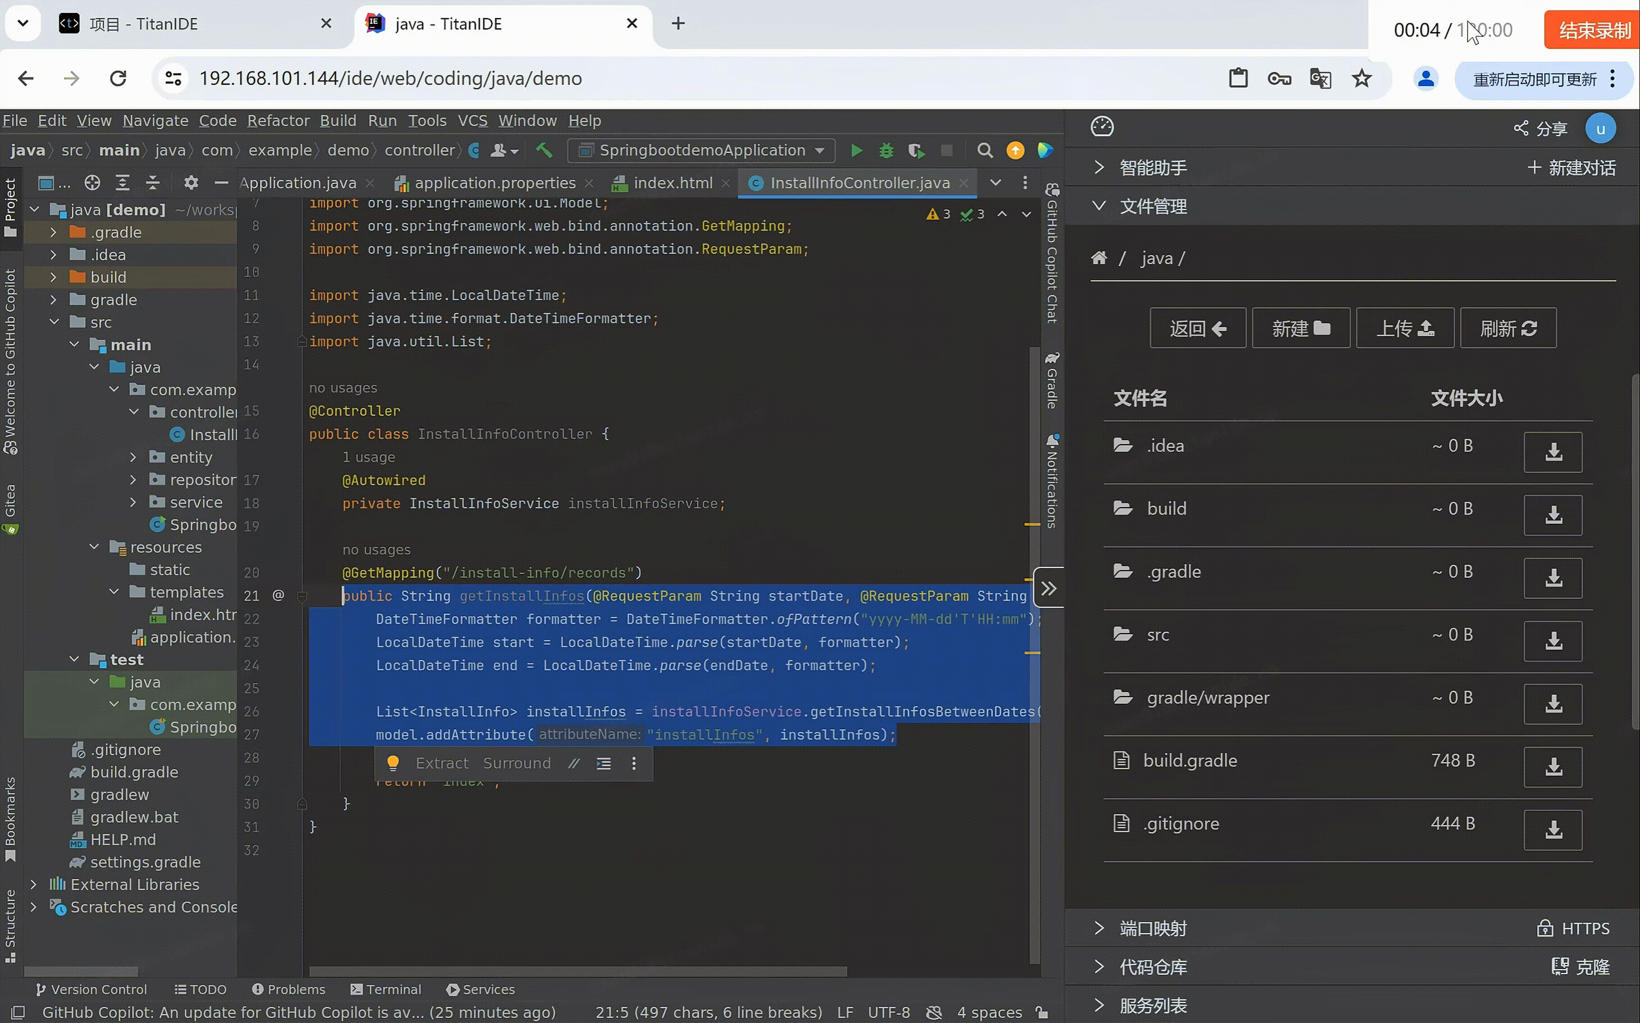Hide the Project tool window minus icon
The image size is (1640, 1023).
click(x=221, y=183)
